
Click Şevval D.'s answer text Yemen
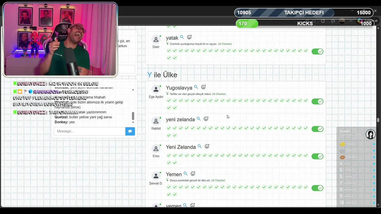click(174, 174)
